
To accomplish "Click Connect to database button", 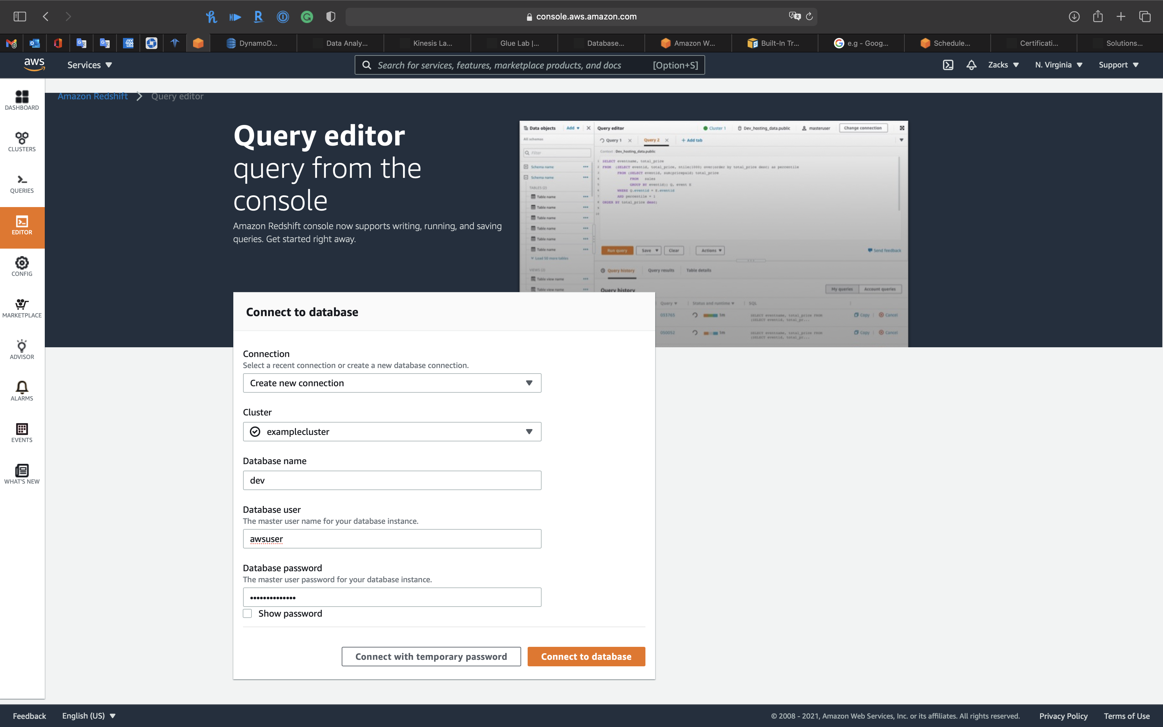I will 586,656.
